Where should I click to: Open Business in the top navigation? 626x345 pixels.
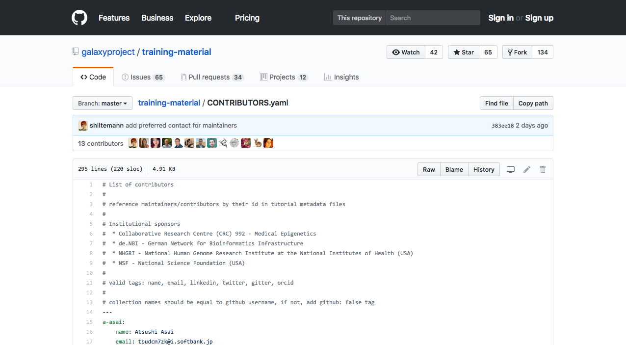point(157,18)
